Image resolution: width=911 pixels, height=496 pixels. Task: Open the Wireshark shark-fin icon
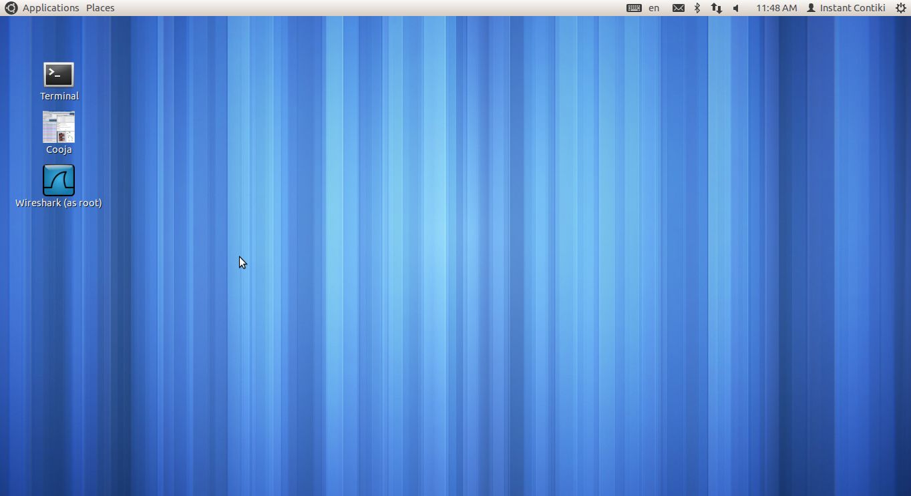coord(59,180)
